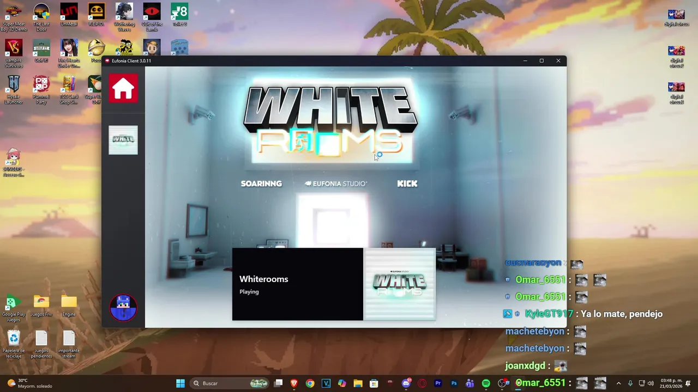The width and height of the screenshot is (698, 392).
Task: Open File Explorer from taskbar
Action: [x=358, y=383]
